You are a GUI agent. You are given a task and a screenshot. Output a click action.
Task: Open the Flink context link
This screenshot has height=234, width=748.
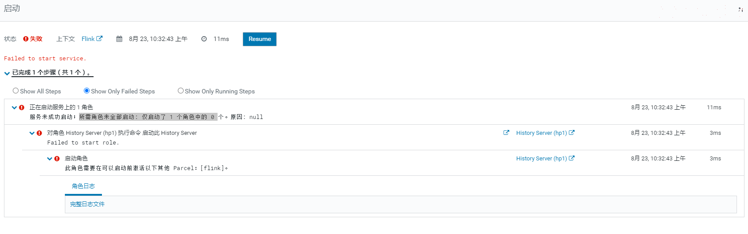coord(88,39)
